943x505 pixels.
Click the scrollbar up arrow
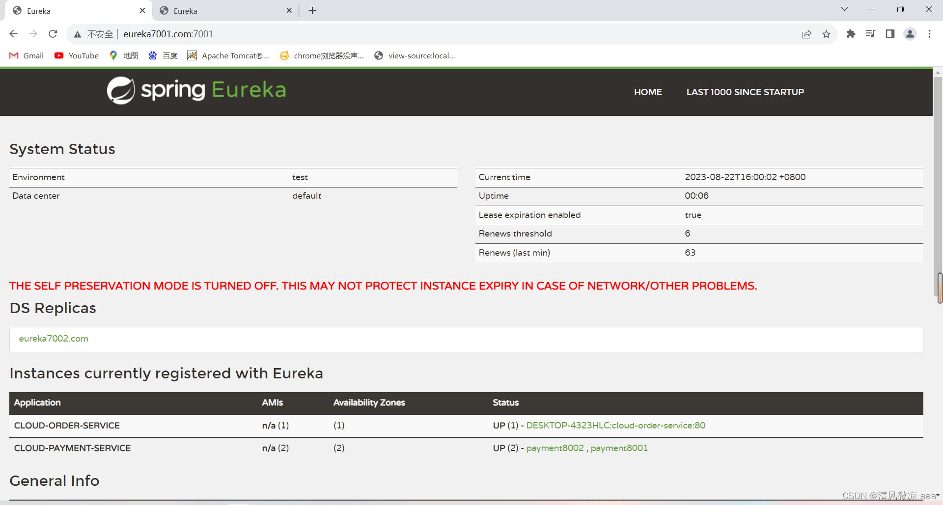click(x=938, y=72)
